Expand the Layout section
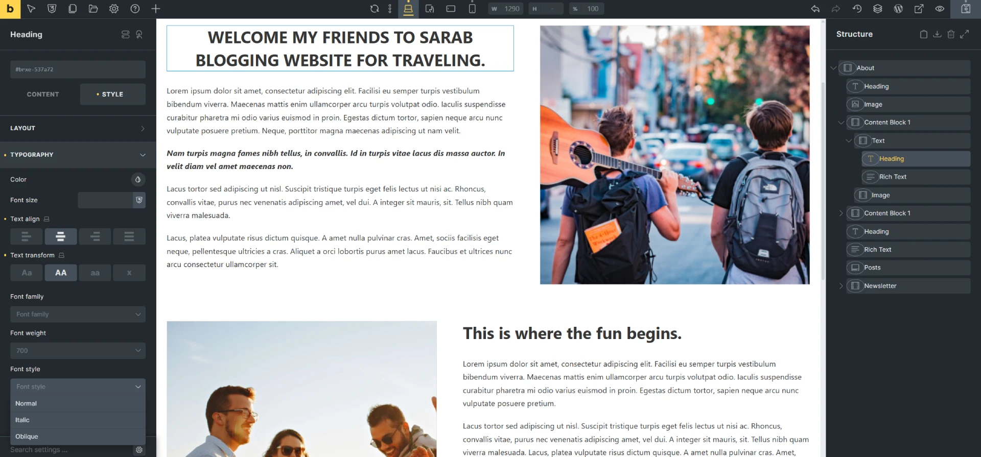 [78, 128]
